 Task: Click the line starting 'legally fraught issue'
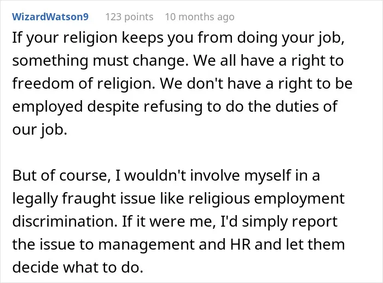[x=178, y=199]
